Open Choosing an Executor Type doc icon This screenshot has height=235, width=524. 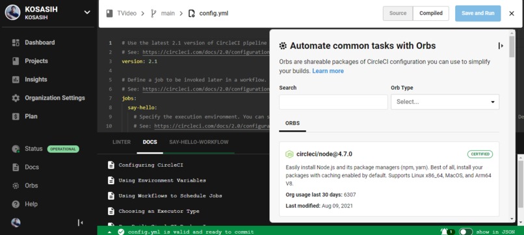(111, 211)
